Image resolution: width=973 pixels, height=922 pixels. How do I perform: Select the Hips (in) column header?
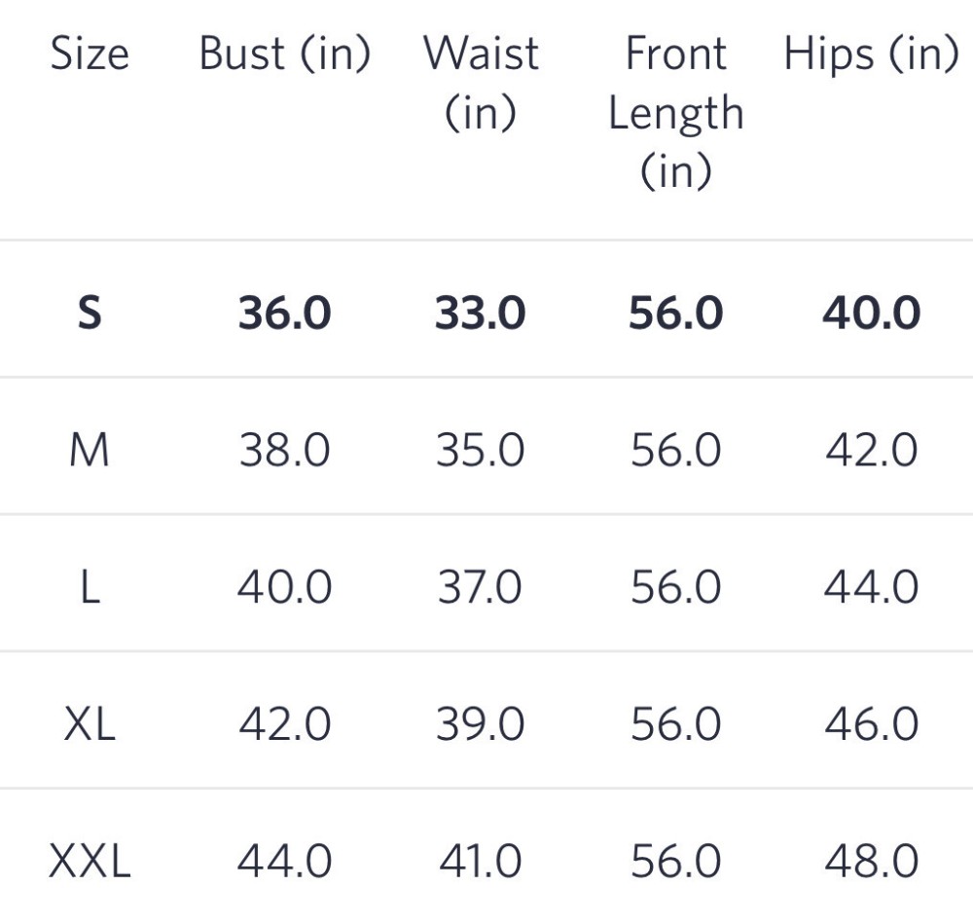click(x=871, y=55)
